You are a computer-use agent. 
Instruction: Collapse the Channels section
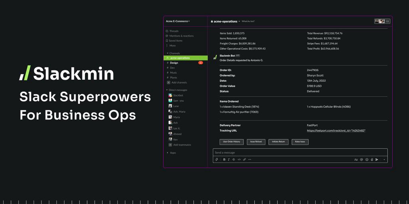pos(168,53)
